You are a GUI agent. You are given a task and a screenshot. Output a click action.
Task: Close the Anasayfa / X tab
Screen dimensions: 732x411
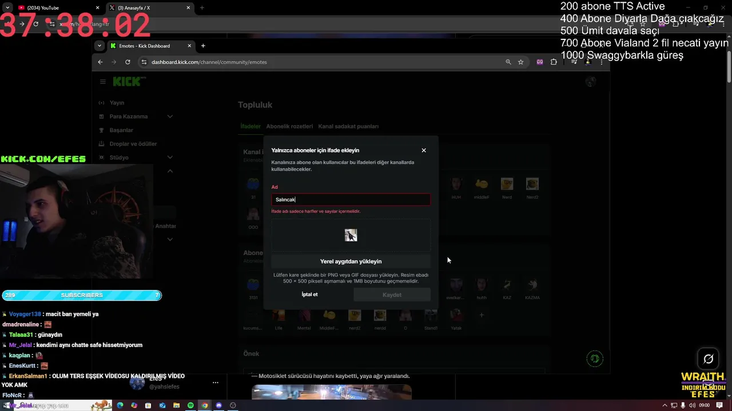click(x=189, y=8)
